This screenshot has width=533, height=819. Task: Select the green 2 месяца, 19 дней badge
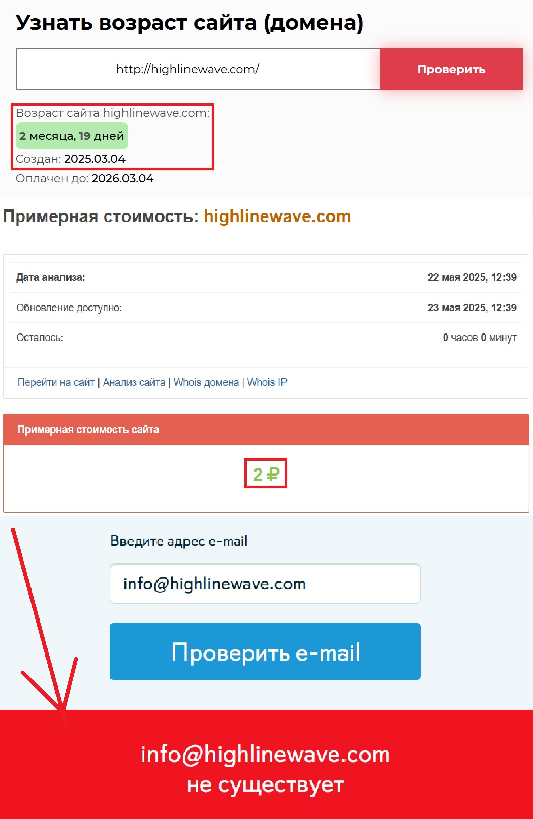[x=72, y=136]
